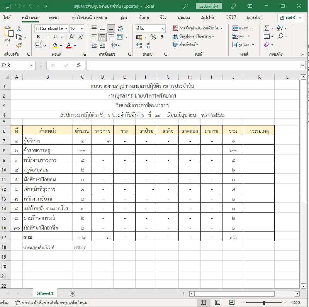This screenshot has height=307, width=309.
Task: Click the search magnifier in title bar
Action: click(x=186, y=6)
